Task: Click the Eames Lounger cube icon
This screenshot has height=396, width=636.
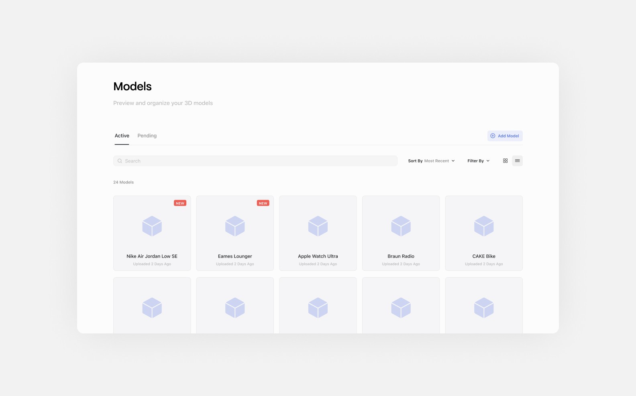Action: tap(235, 226)
